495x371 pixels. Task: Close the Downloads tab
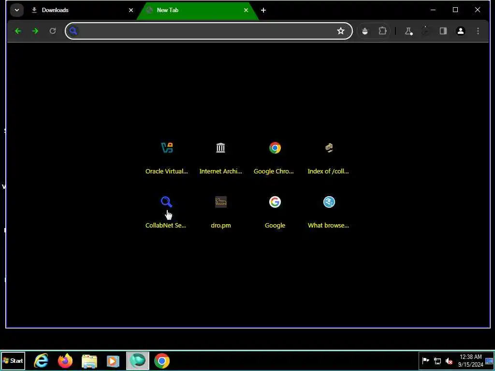click(131, 10)
